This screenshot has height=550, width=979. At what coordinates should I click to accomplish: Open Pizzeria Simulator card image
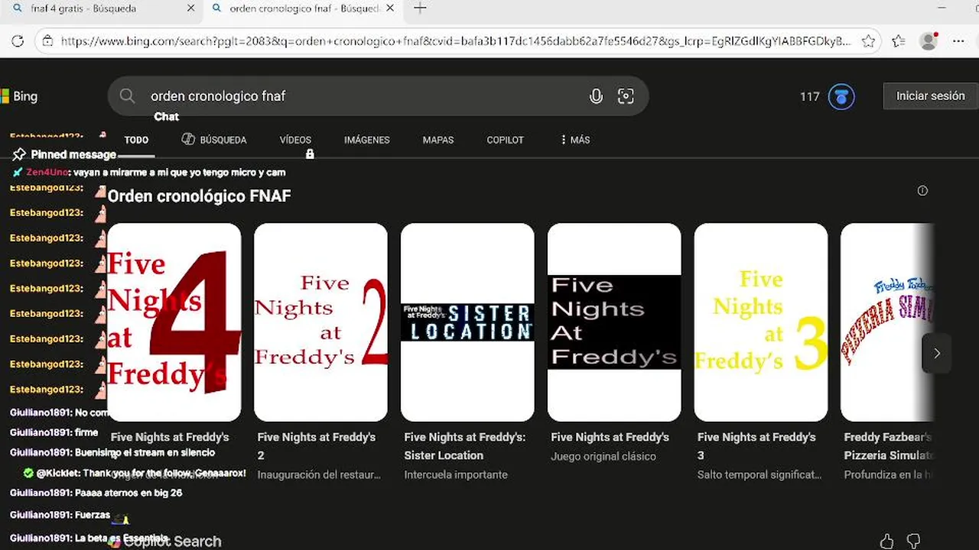tap(887, 322)
